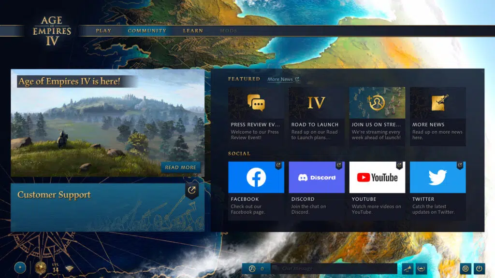Image resolution: width=495 pixels, height=278 pixels.
Task: Click 'Catch the latest updates on Twitter' text
Action: pos(434,209)
